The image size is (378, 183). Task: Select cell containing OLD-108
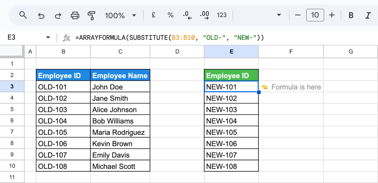pyautogui.click(x=63, y=166)
